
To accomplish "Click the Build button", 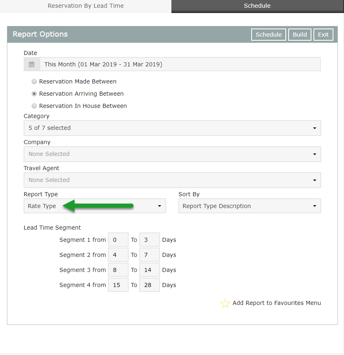I will pyautogui.click(x=300, y=35).
